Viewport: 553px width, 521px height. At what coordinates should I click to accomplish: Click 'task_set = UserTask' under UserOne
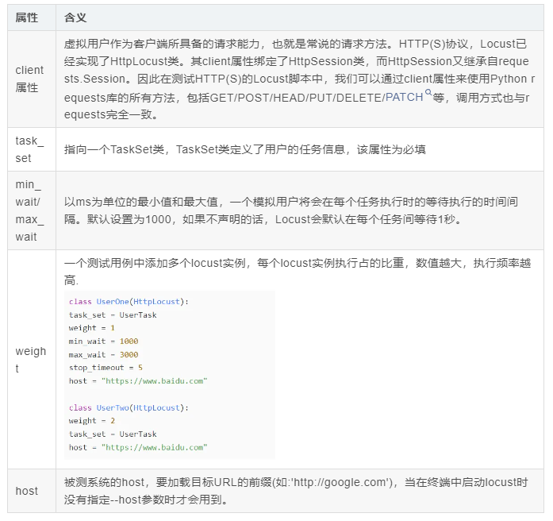coord(113,315)
